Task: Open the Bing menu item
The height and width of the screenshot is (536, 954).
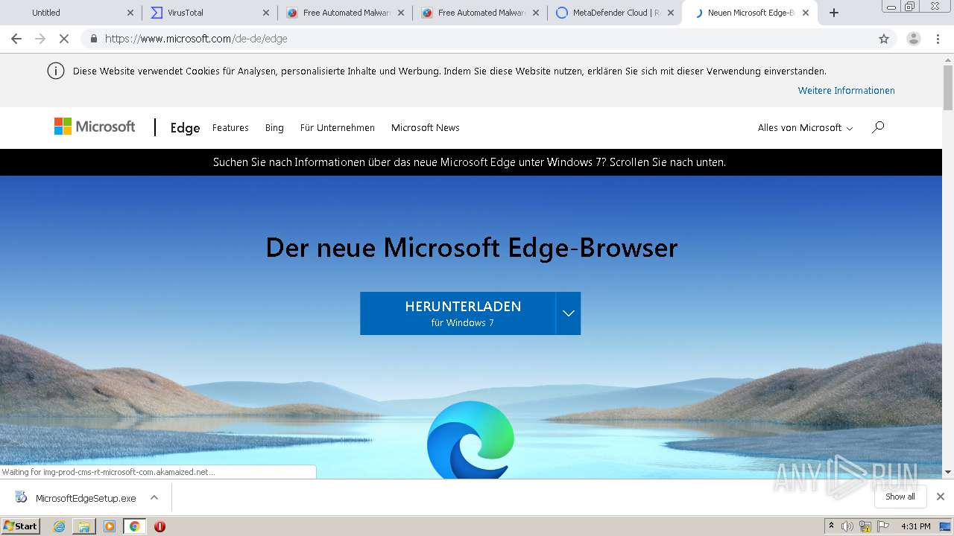Action: click(x=274, y=128)
